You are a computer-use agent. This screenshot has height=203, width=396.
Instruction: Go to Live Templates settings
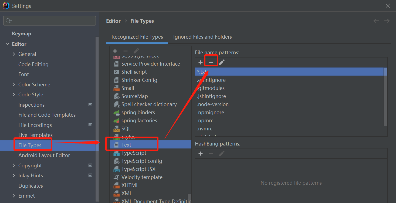35,135
